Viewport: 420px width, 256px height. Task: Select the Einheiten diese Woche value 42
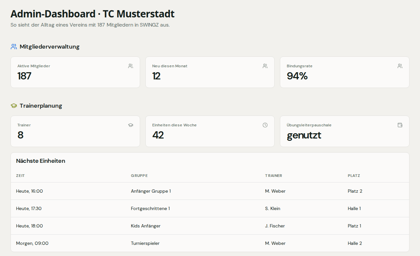pos(158,135)
